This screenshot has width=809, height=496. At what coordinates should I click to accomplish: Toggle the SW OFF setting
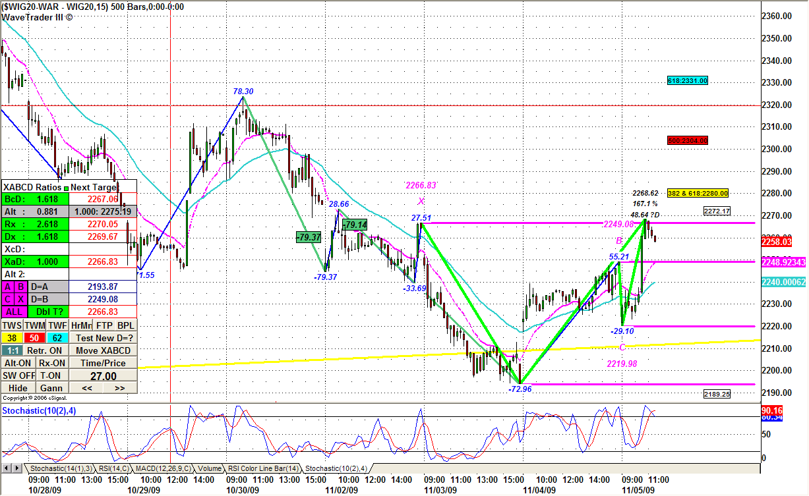(18, 375)
